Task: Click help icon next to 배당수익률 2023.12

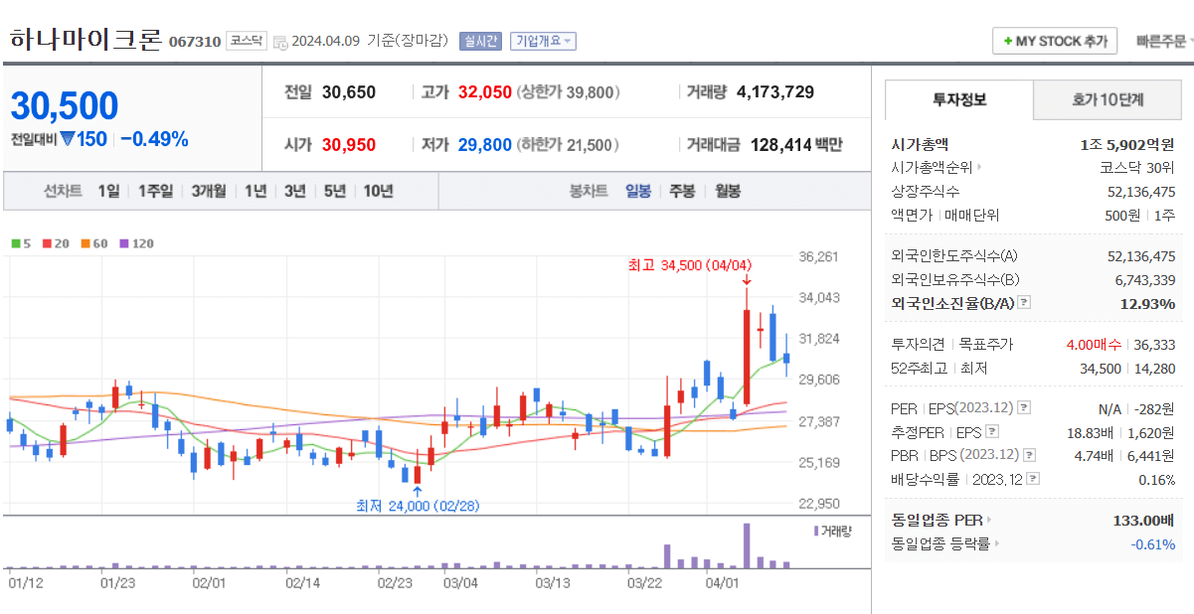Action: [x=1033, y=479]
